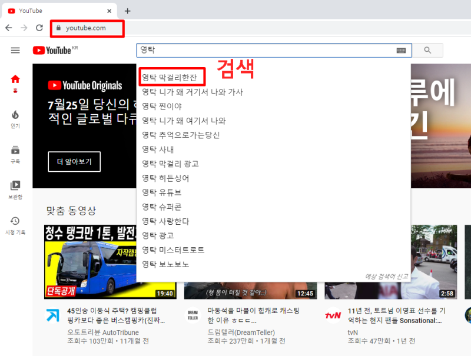
Task: Click the DreamTeller channel avatar
Action: pos(193,315)
